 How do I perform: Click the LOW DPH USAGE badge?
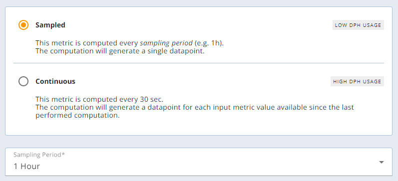click(x=358, y=25)
